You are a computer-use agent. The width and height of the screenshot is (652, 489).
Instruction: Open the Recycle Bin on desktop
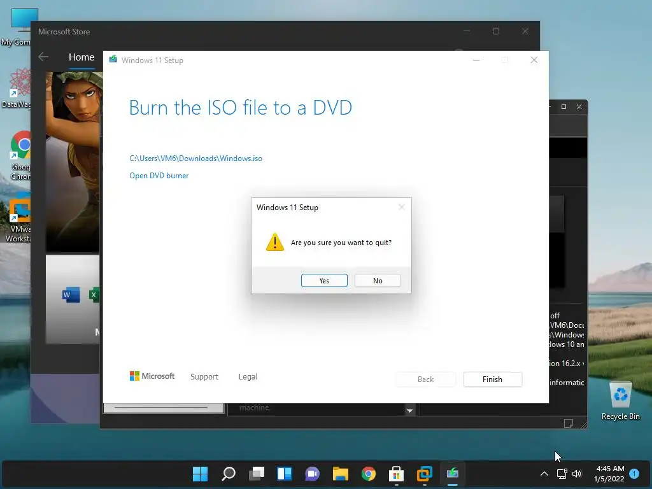point(620,401)
